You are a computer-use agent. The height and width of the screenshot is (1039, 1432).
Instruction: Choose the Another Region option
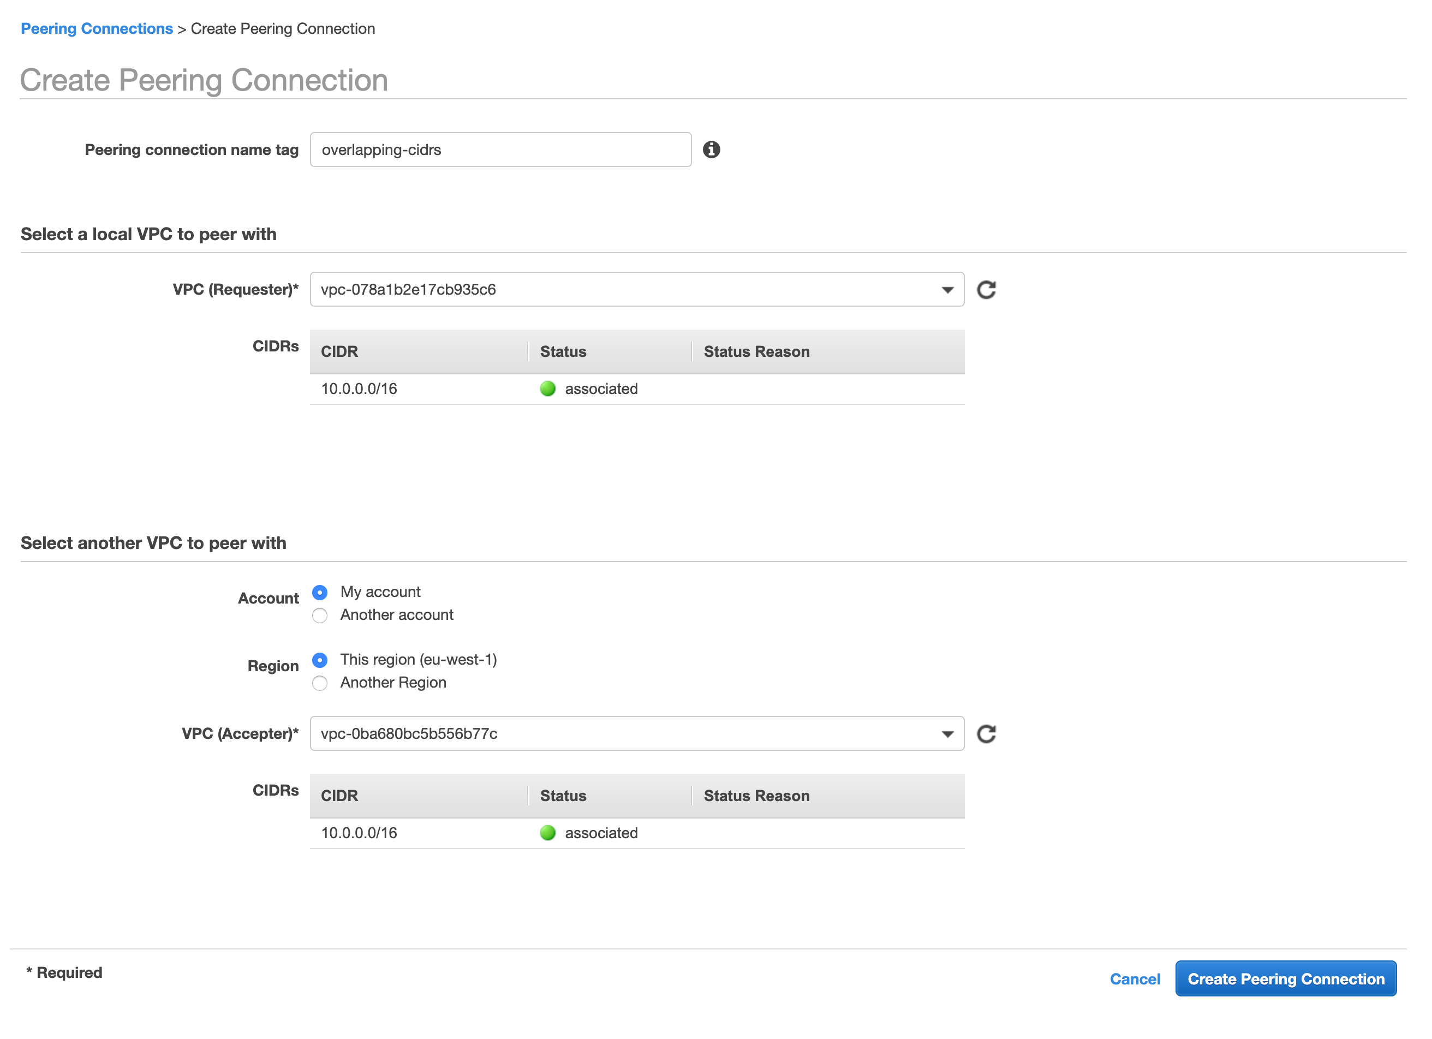pos(320,683)
